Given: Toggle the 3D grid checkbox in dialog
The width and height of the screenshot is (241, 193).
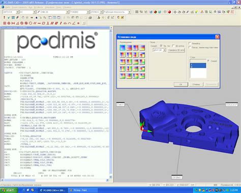Looking at the screenshot, I should (x=173, y=46).
